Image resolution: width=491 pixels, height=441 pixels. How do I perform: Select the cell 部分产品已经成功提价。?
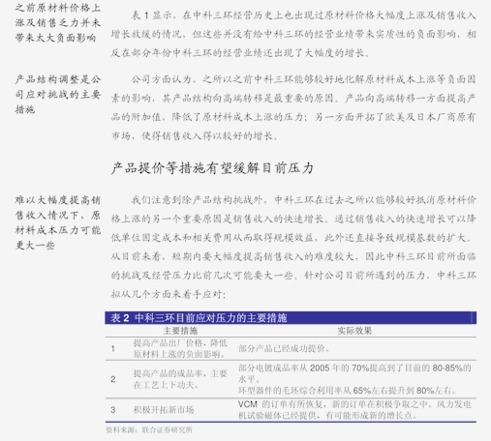click(x=284, y=348)
